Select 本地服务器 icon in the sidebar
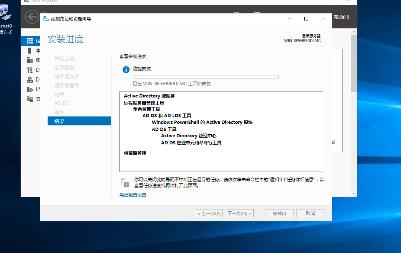The image size is (401, 253). 31,50
